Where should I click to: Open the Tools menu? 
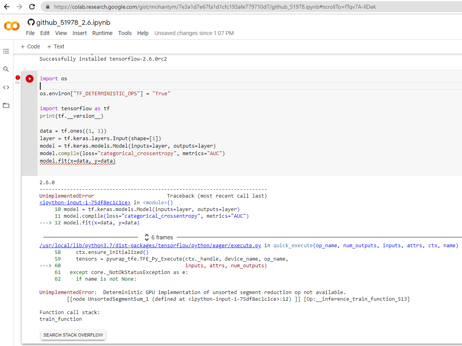coord(125,33)
